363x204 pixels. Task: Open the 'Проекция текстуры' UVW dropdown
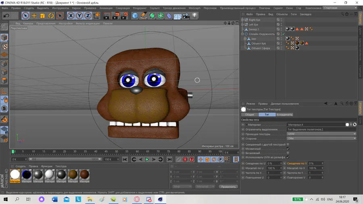tap(321, 134)
